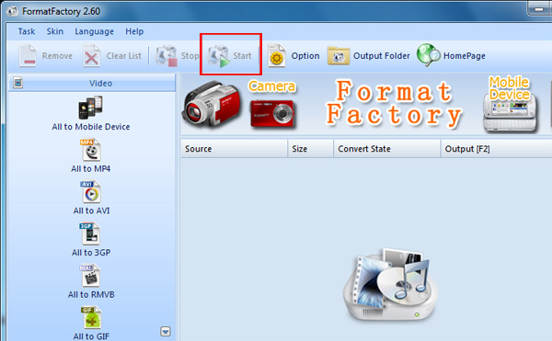This screenshot has width=552, height=341.
Task: Open the Output Folder icon
Action: click(339, 56)
